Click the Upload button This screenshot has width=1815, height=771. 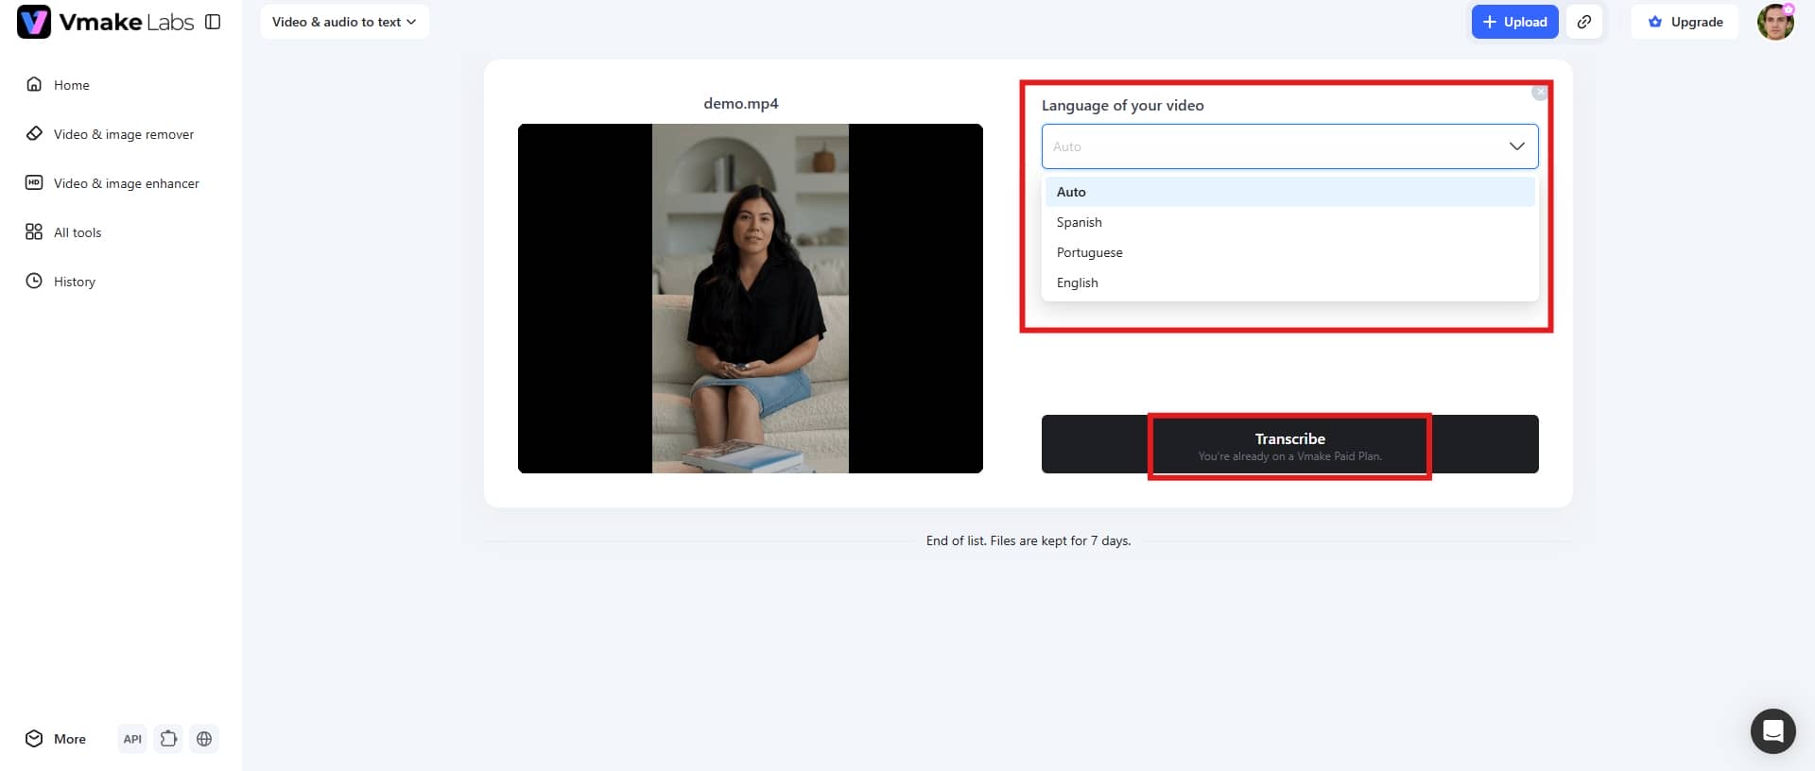tap(1514, 22)
